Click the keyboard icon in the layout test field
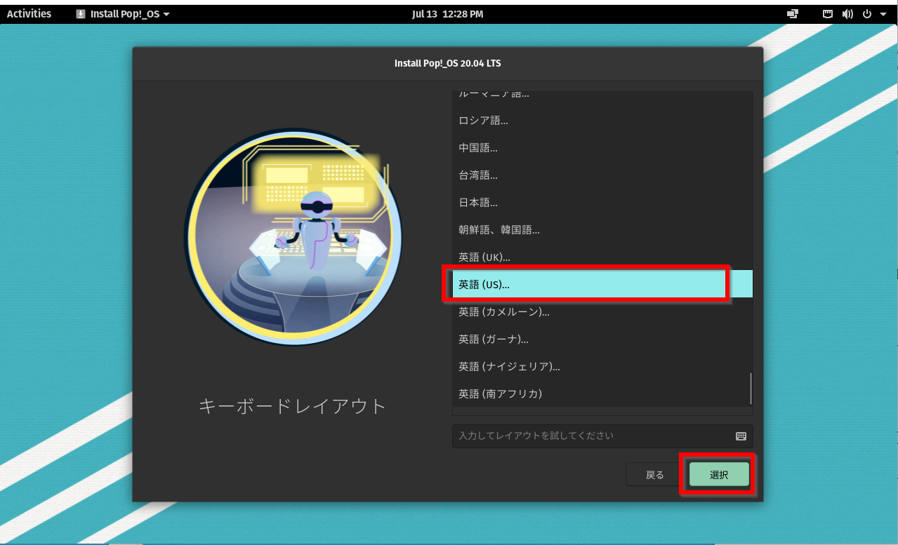 point(741,436)
